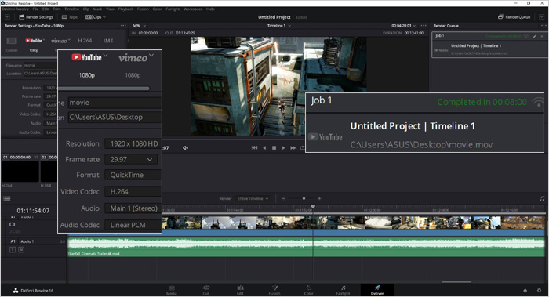Select the IMF render preset

pos(108,41)
